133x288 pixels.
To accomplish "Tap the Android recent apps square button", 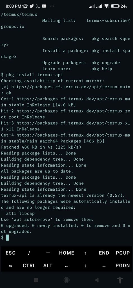I will tap(36, 280).
